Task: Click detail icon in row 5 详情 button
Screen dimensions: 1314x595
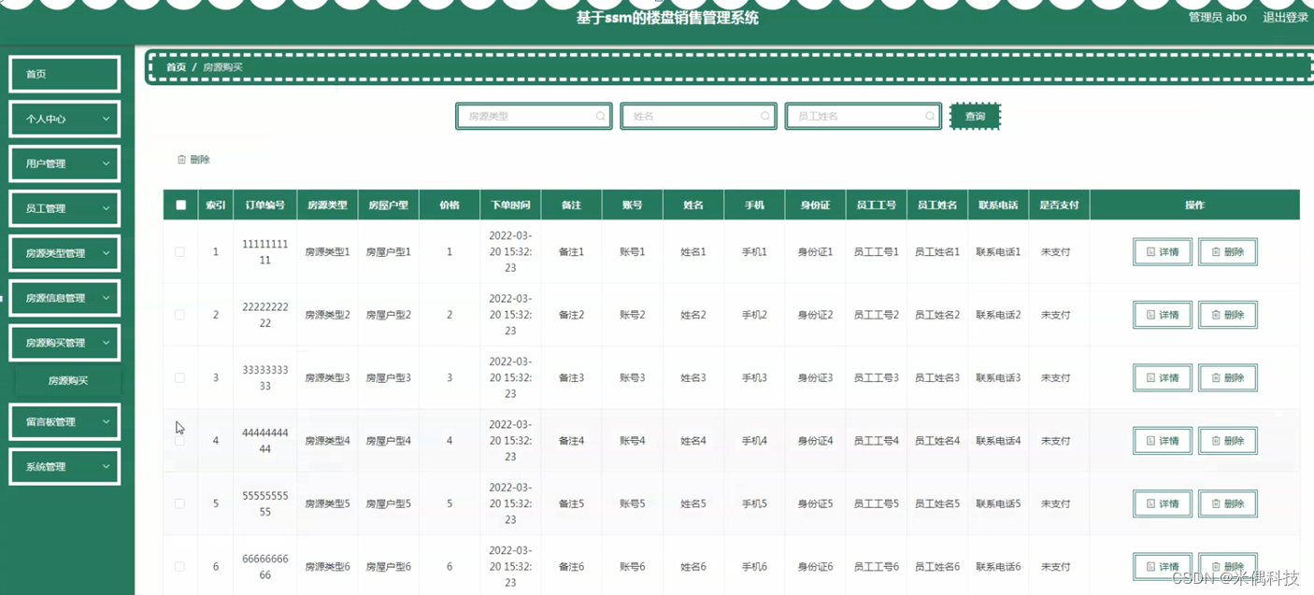Action: (x=1150, y=503)
